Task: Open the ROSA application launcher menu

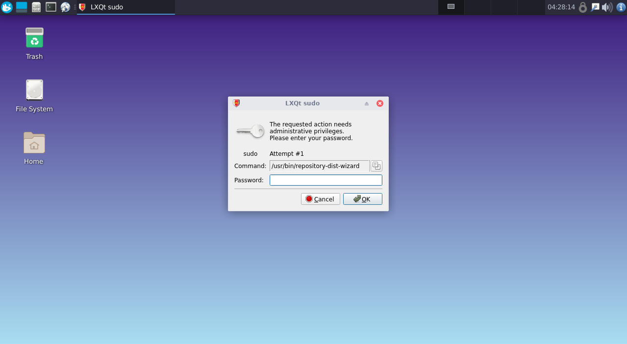Action: pos(7,7)
